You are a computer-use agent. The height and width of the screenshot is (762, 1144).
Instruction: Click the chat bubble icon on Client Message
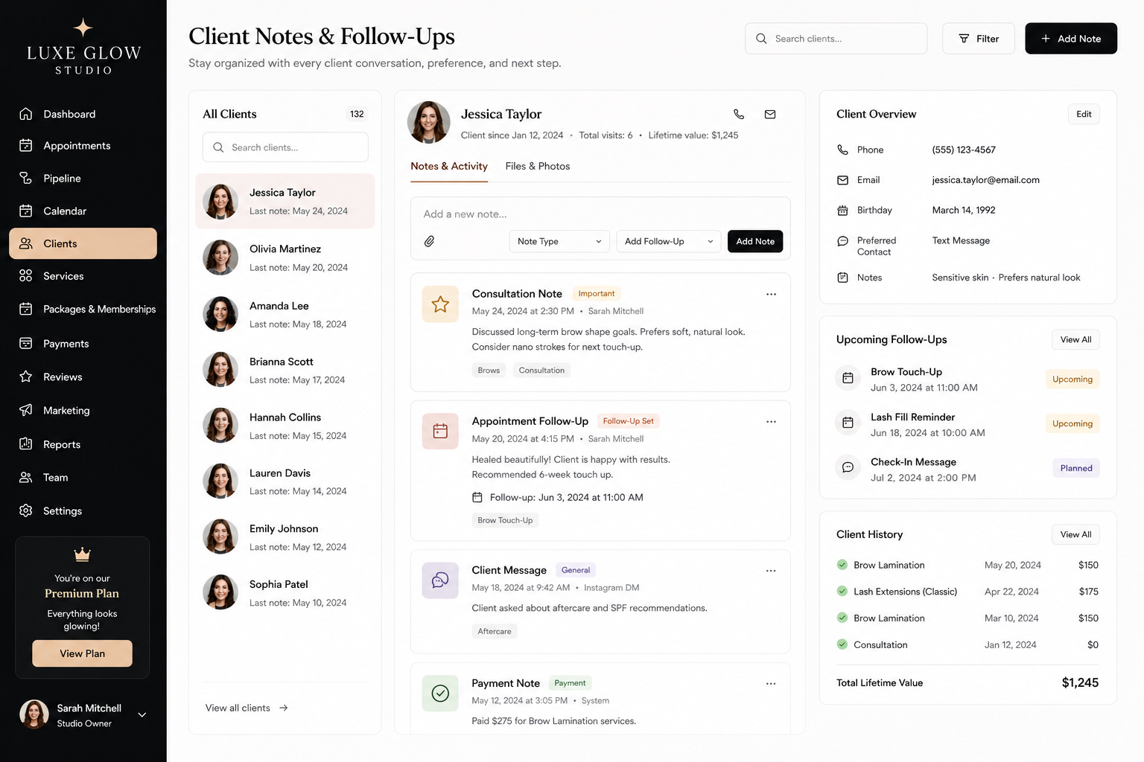[x=440, y=580]
